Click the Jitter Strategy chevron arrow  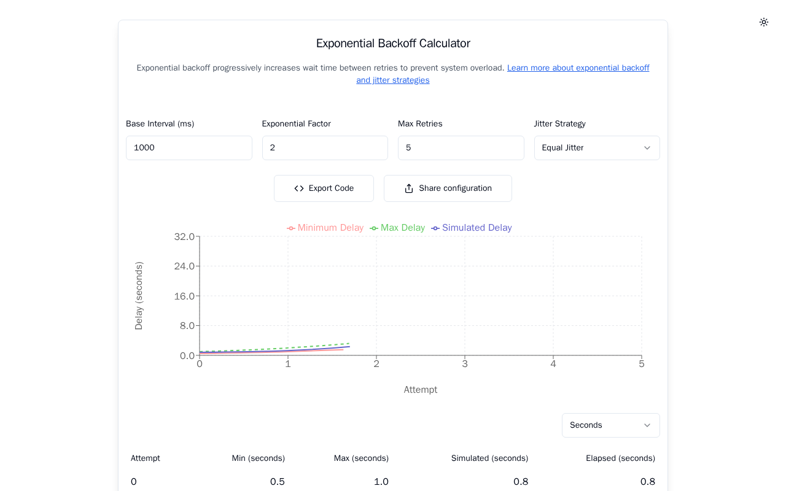(x=647, y=148)
